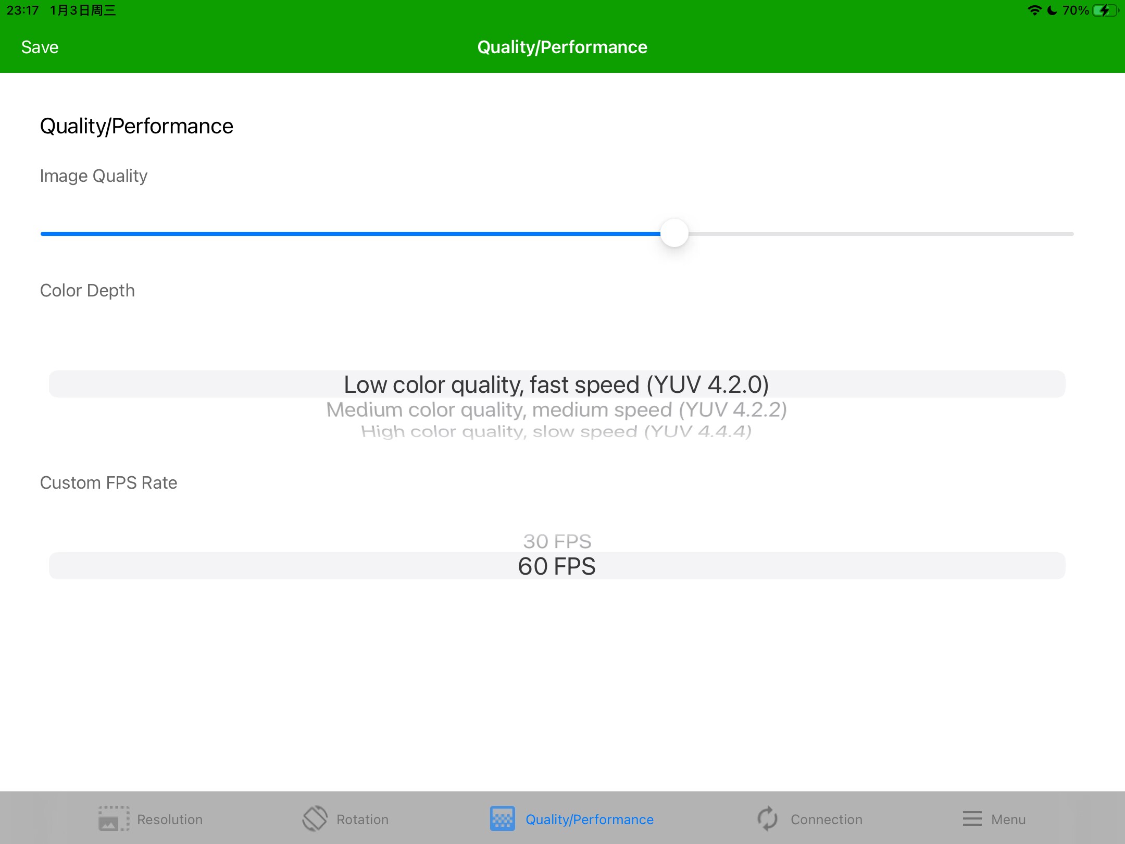Click the Image Quality slider thumb
The width and height of the screenshot is (1125, 844).
point(674,233)
